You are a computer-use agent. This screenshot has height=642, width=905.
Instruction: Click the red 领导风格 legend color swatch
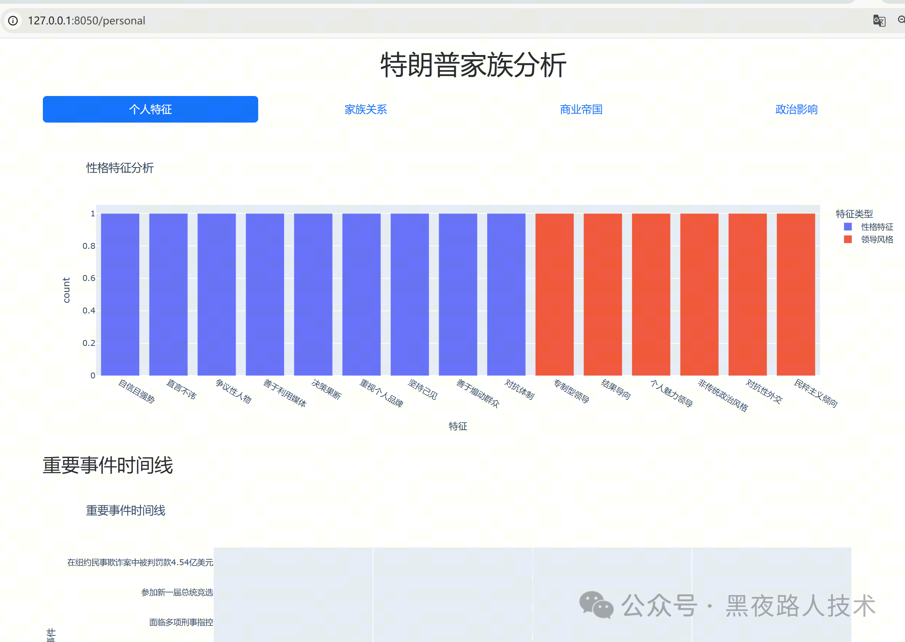click(848, 240)
